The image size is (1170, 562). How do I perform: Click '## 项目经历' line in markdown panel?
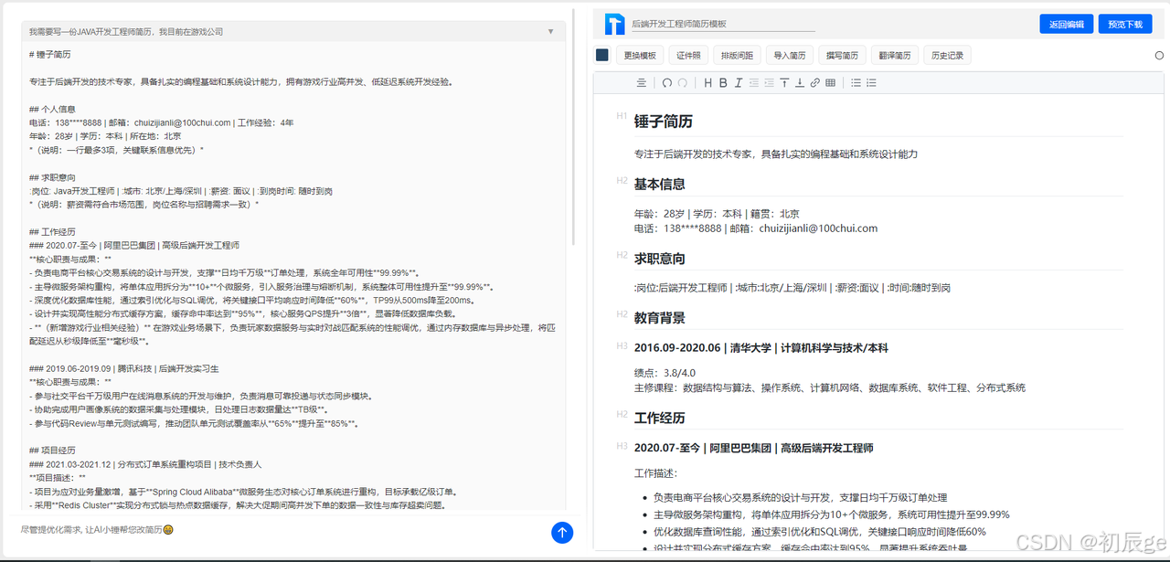click(x=52, y=451)
